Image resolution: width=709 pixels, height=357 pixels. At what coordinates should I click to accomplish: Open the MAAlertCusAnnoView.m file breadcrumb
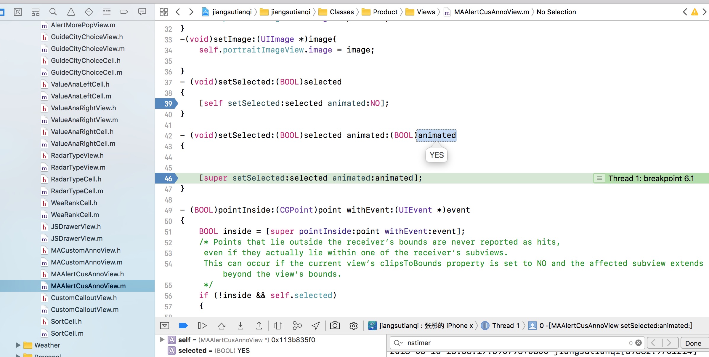tap(486, 12)
